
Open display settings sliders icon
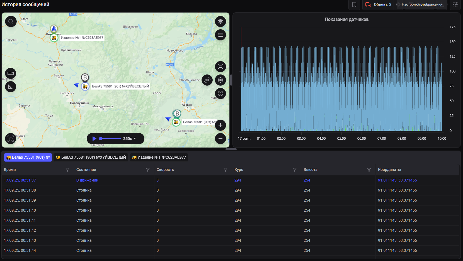[455, 4]
